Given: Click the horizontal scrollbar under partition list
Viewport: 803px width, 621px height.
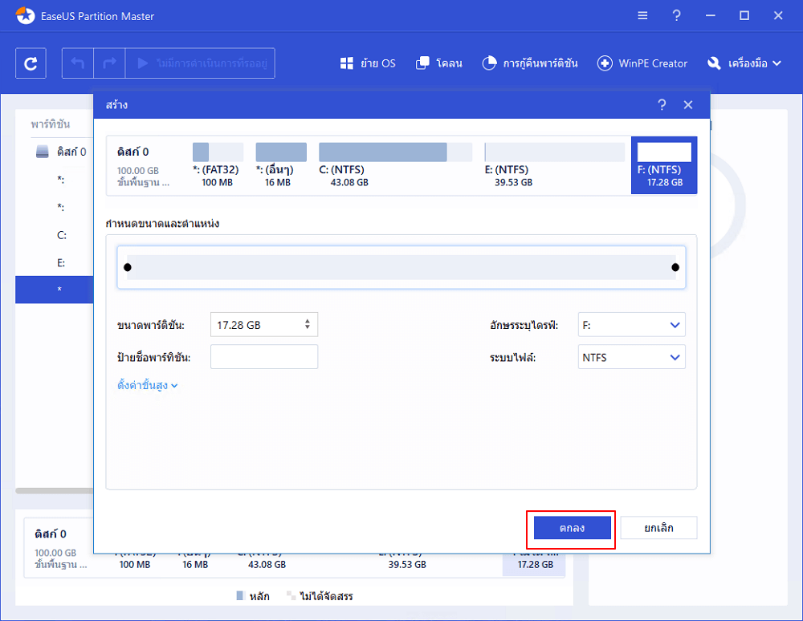Looking at the screenshot, I should 55,490.
